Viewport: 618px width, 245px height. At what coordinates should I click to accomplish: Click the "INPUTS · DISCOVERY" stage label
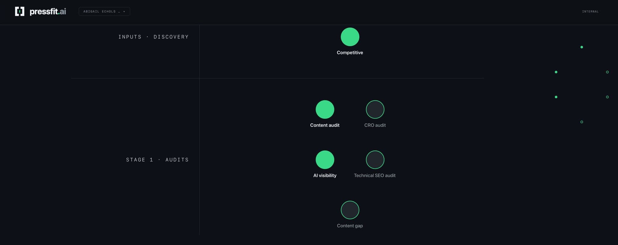pos(154,37)
